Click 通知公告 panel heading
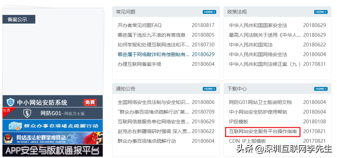This screenshot has height=158, width=337. coord(126,89)
